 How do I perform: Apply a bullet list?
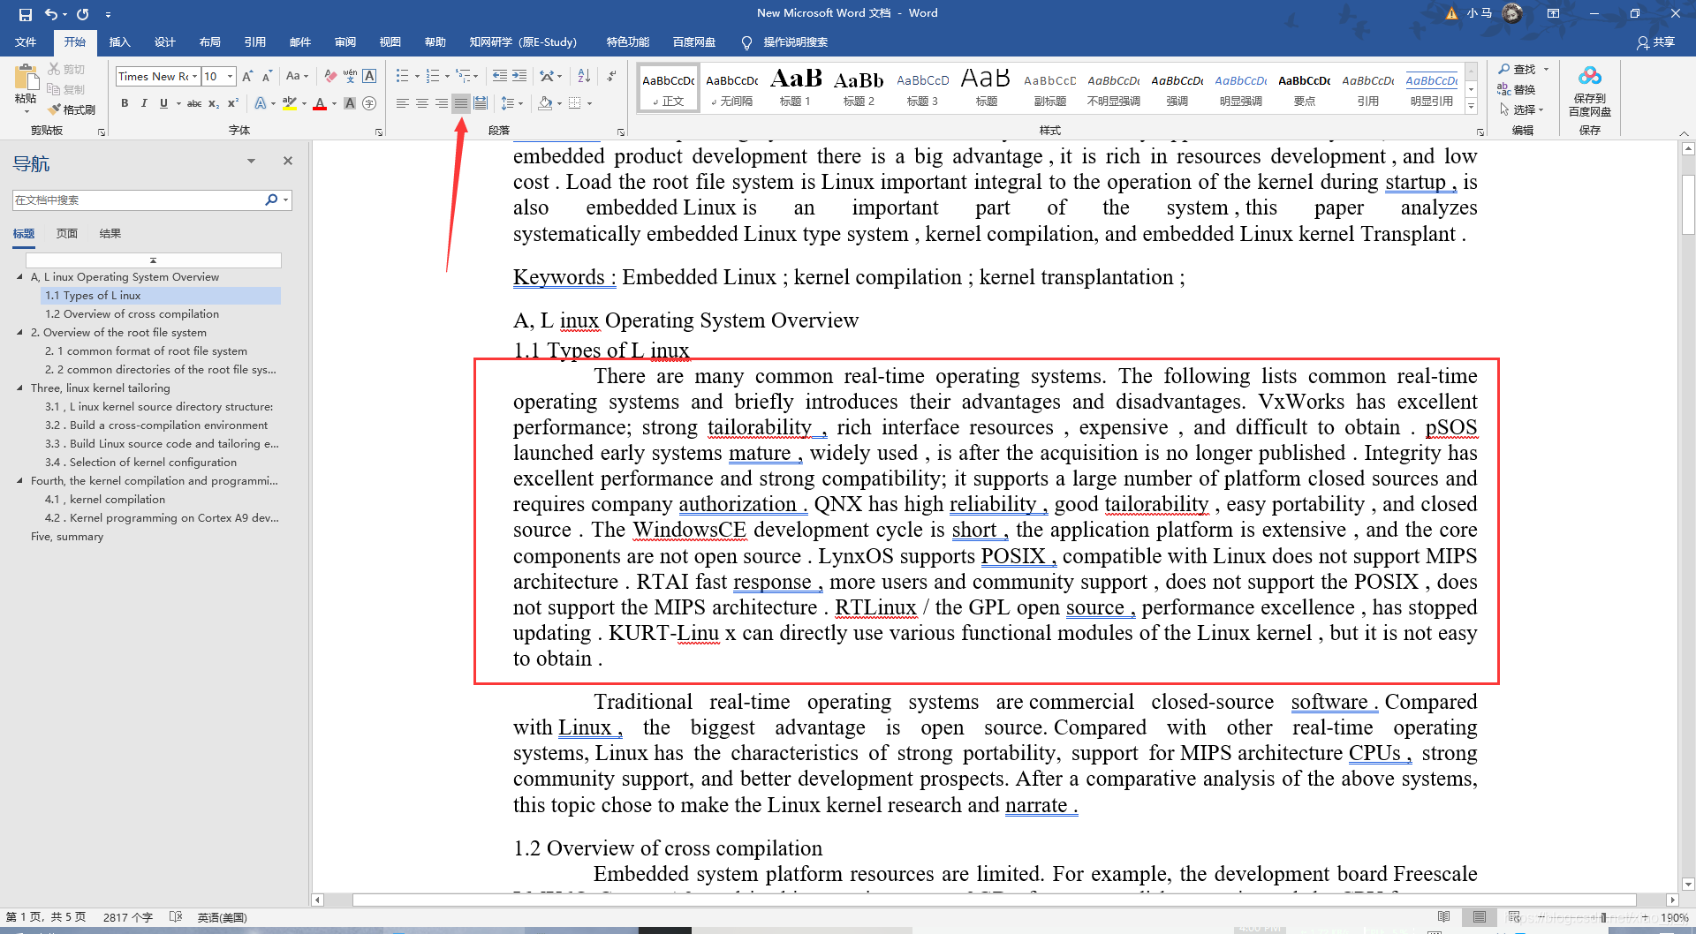tap(402, 77)
